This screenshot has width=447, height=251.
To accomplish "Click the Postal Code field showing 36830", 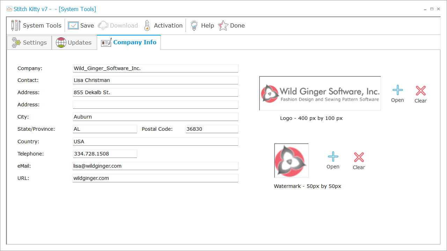I will [212, 129].
